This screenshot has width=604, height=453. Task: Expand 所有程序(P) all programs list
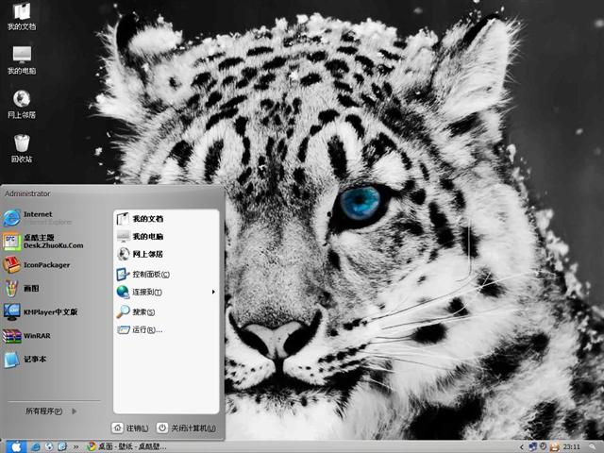point(51,411)
